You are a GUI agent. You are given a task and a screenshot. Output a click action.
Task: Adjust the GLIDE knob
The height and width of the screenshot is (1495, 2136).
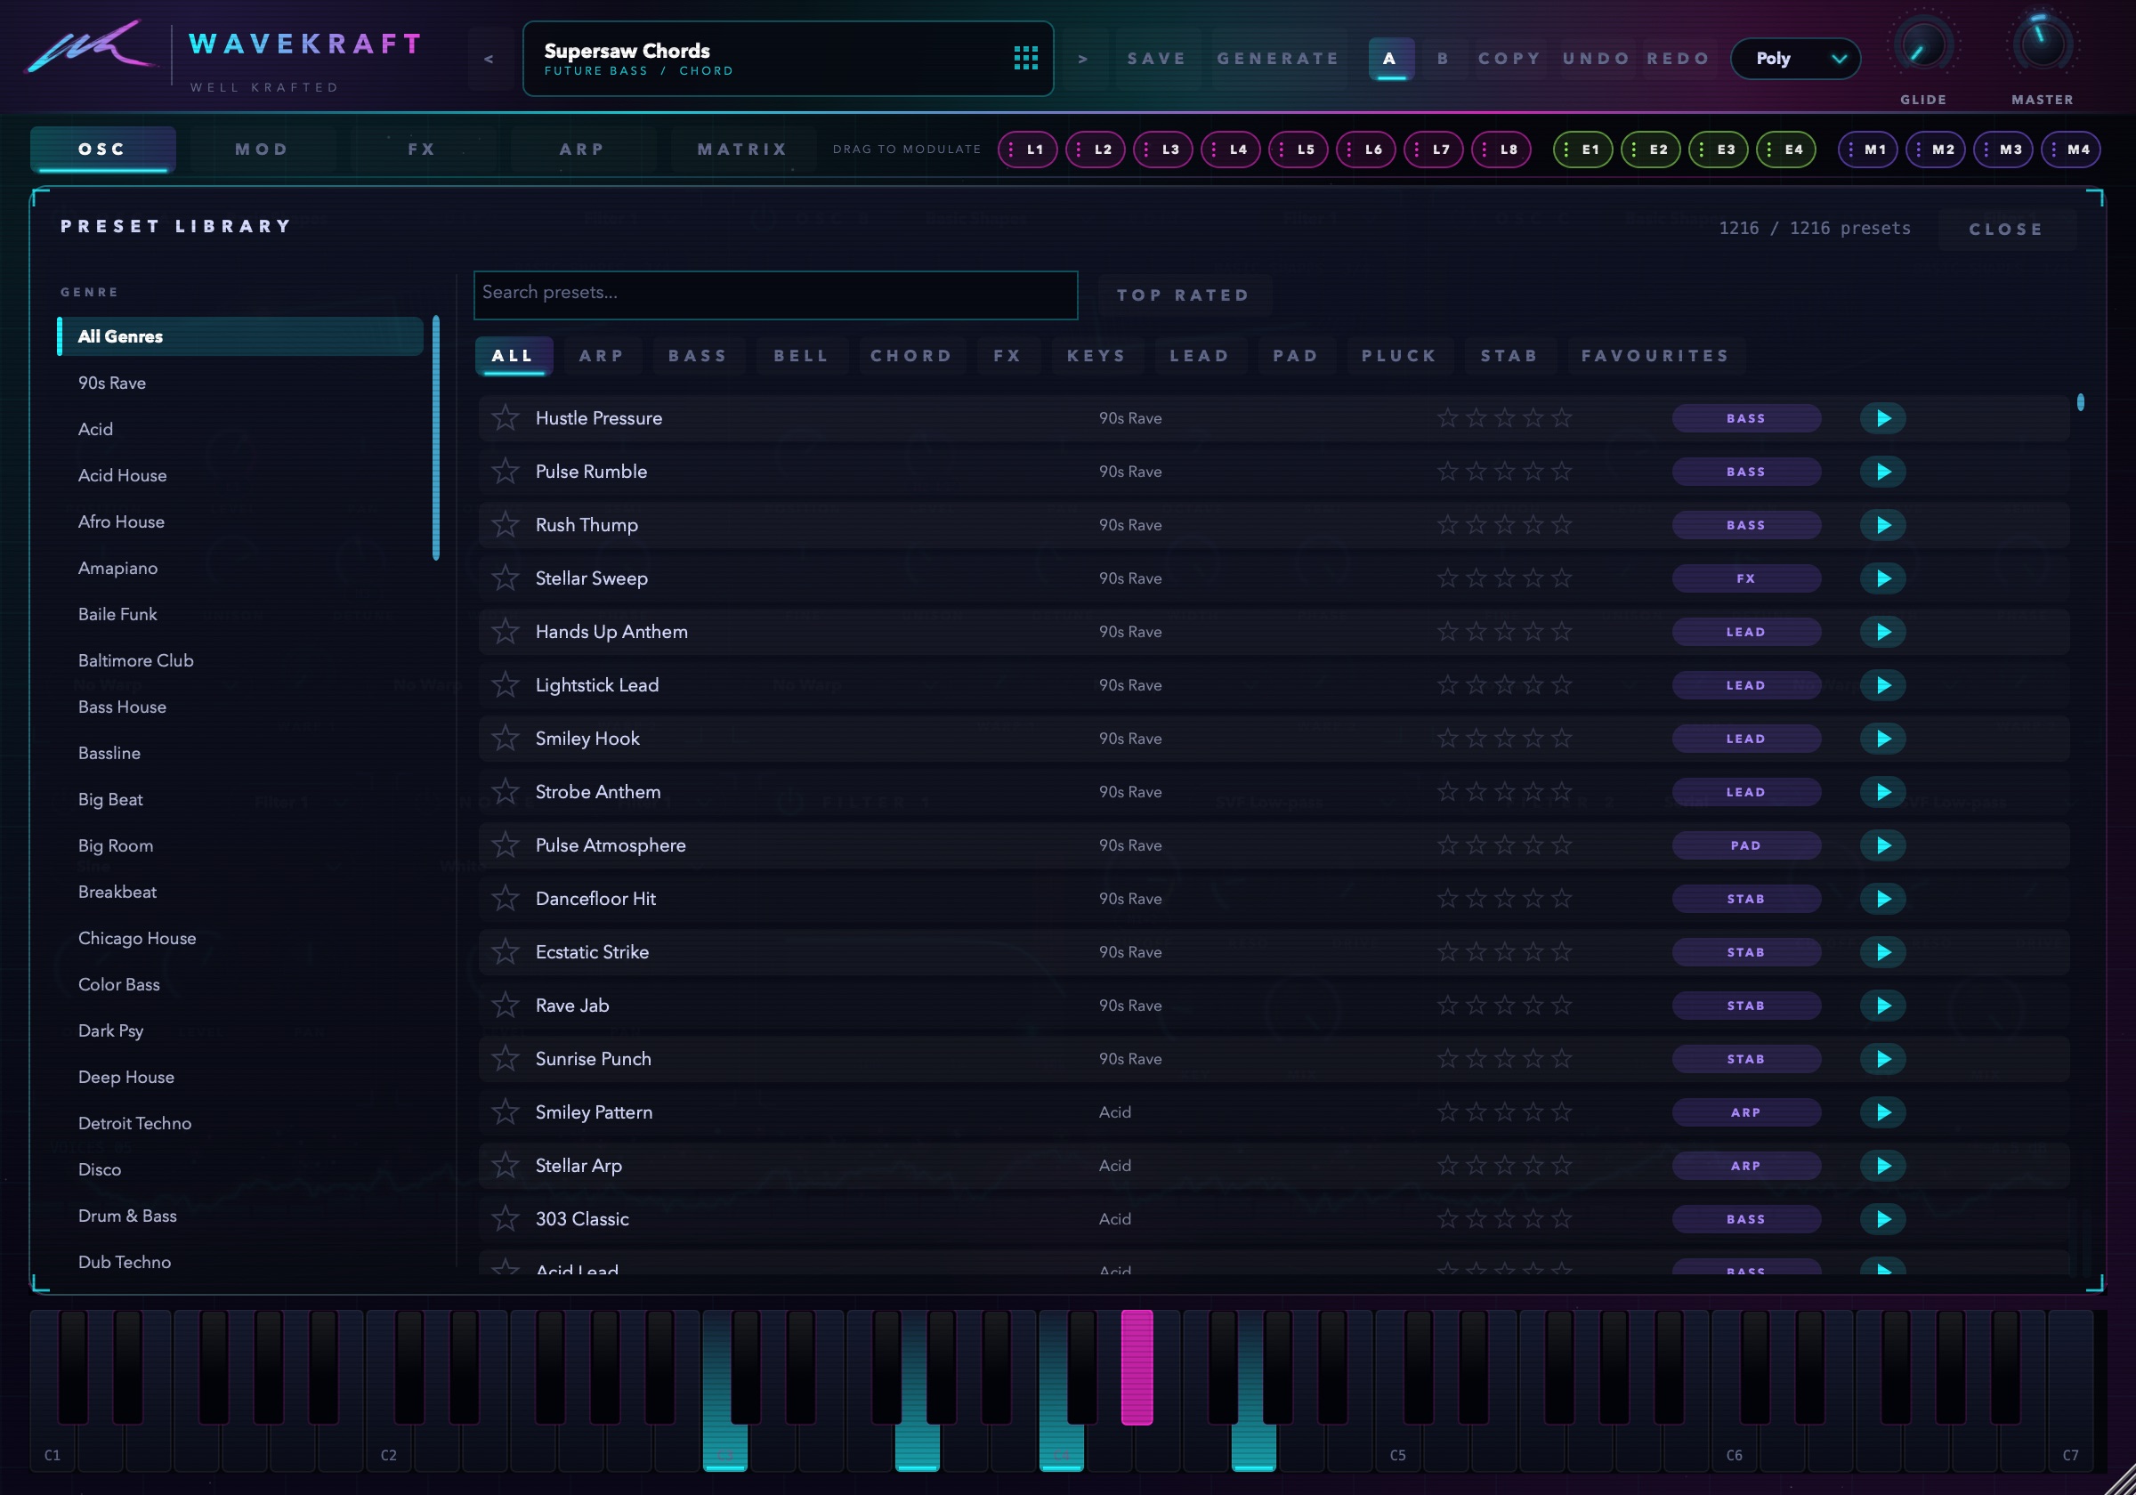1923,44
